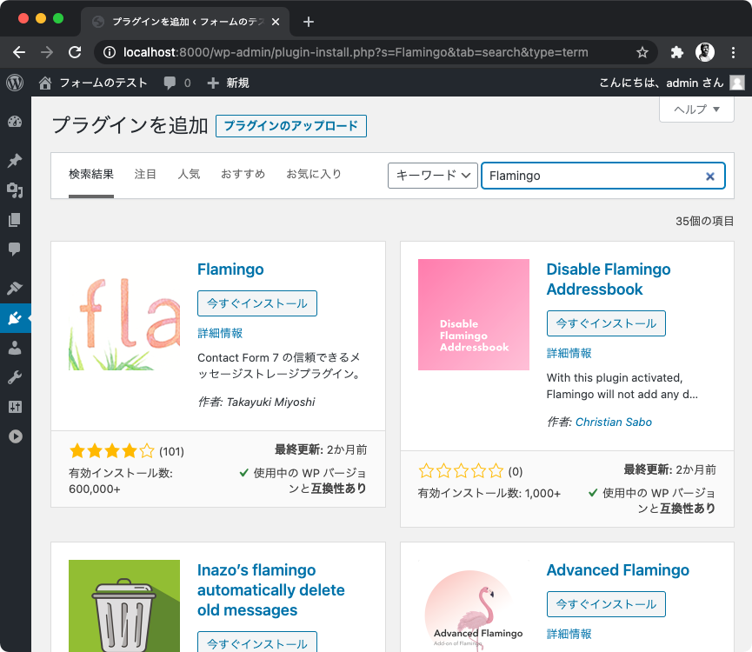
Task: Click こんにちは、admin さん account text
Action: 662,83
